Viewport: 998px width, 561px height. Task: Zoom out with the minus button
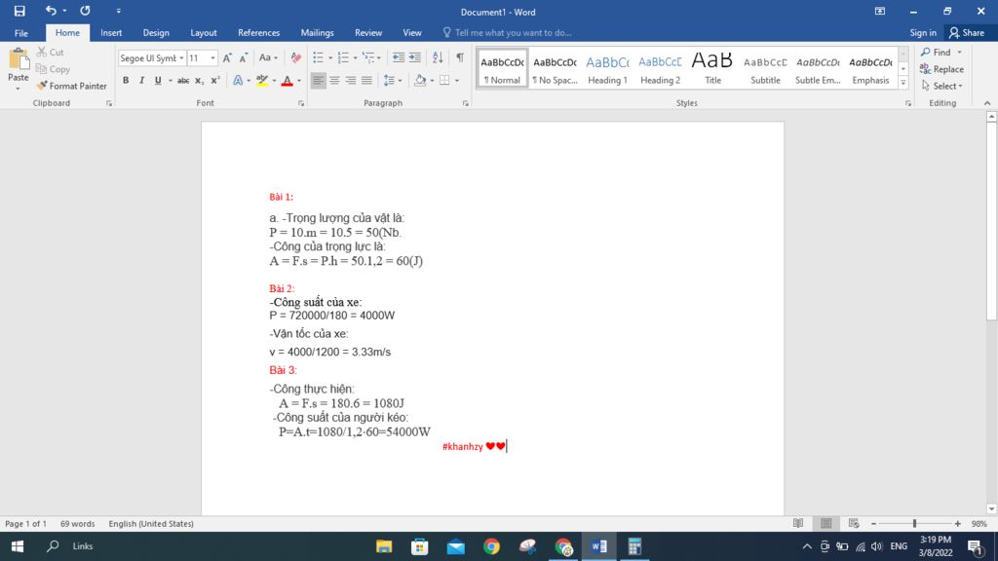(x=873, y=523)
